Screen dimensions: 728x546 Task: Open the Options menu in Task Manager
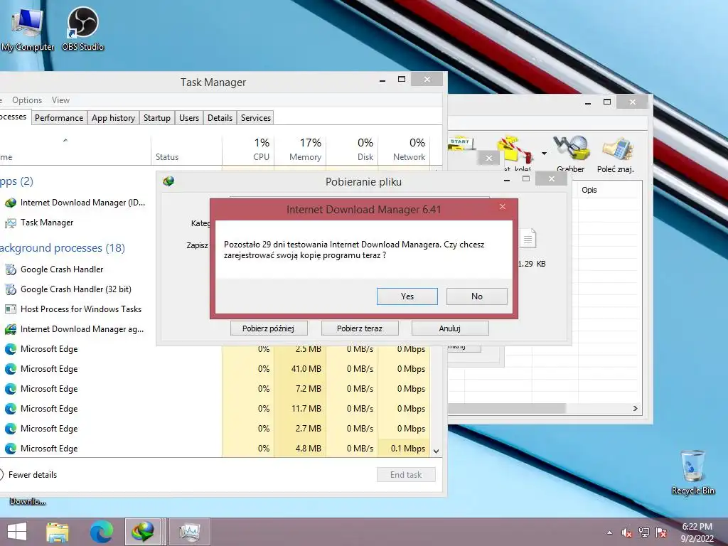pyautogui.click(x=27, y=100)
